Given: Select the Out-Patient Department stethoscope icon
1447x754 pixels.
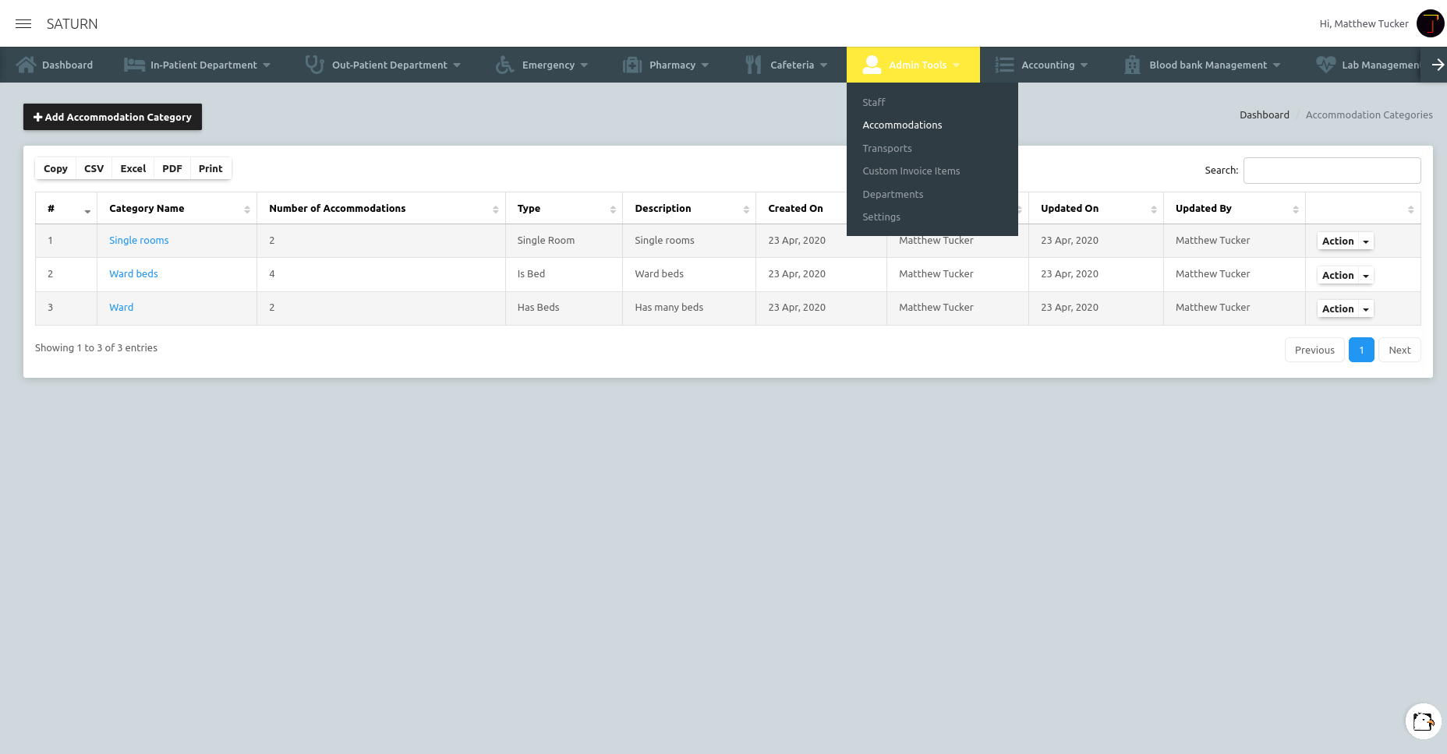Looking at the screenshot, I should coord(314,64).
